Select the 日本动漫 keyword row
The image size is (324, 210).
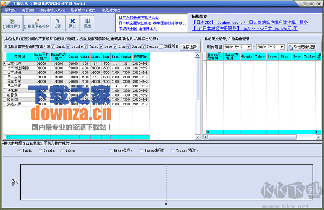[78, 72]
